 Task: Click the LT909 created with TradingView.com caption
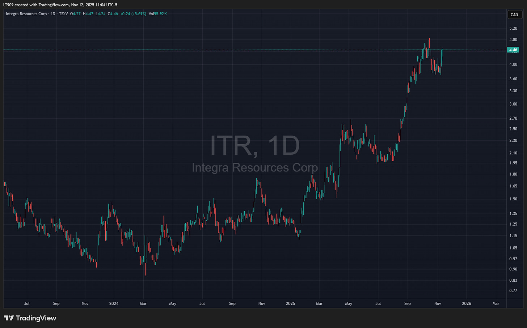60,5
